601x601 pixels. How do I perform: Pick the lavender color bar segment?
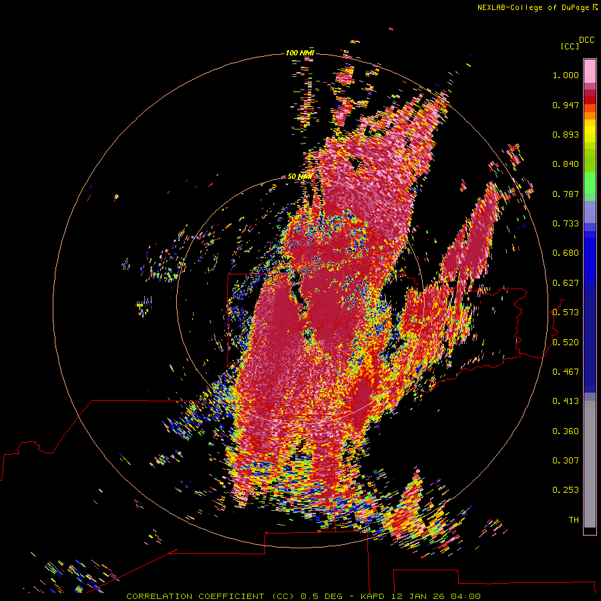590,212
